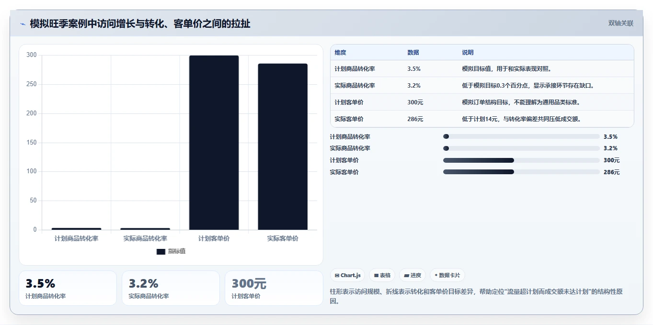Screen dimensions: 653x325
Task: Click the 指标值 legend color box
Action: pos(161,251)
